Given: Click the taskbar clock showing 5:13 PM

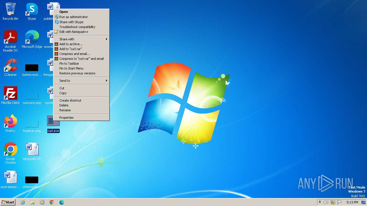Looking at the screenshot, I should 352,202.
